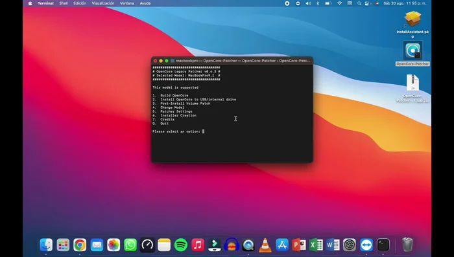Open the App Store in the Dock

(282, 245)
